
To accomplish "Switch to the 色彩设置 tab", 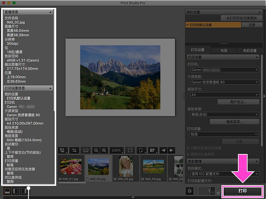I will (x=250, y=51).
